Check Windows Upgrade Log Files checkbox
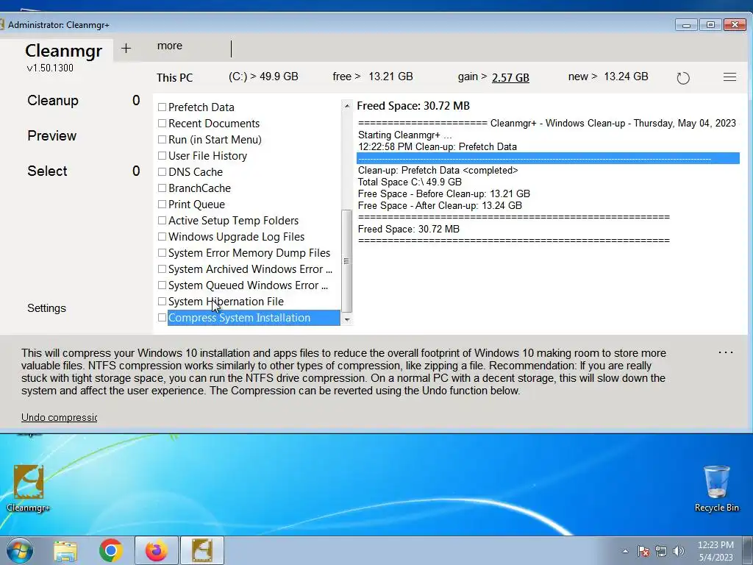 (x=163, y=236)
